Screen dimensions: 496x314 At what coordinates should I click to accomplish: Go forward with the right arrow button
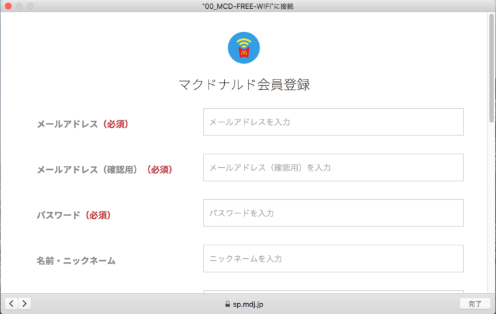25,304
